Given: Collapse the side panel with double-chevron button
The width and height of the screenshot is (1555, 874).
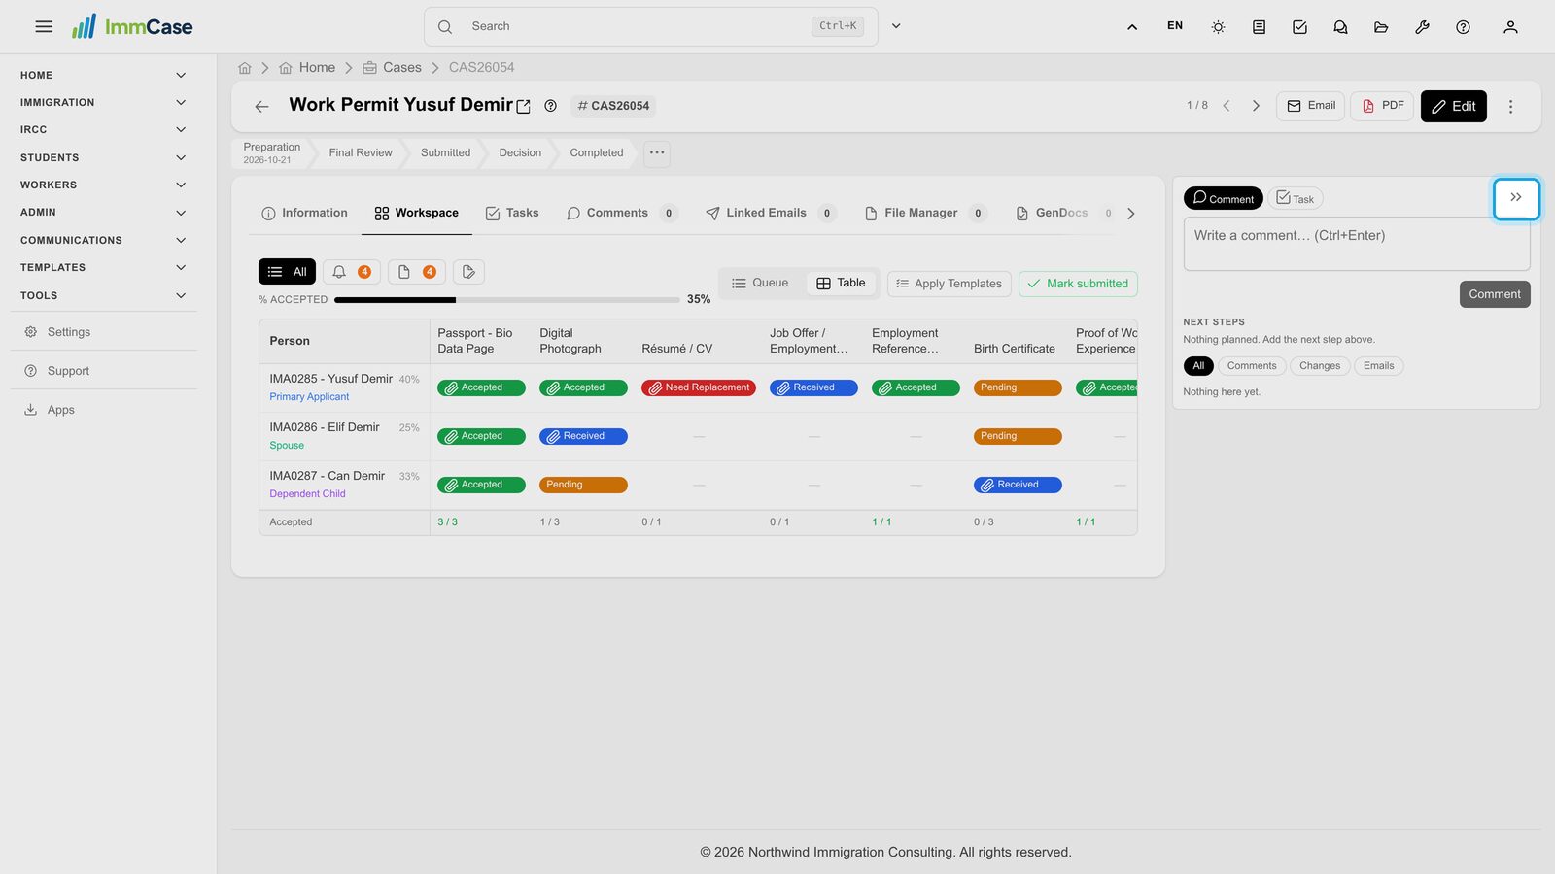Looking at the screenshot, I should pos(1516,198).
